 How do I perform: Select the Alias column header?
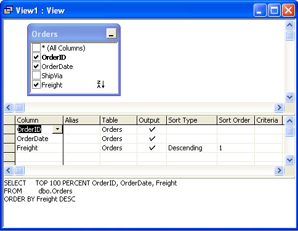tap(82, 120)
